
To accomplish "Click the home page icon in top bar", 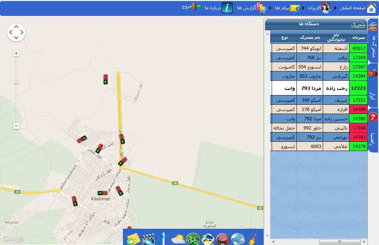I will [371, 7].
